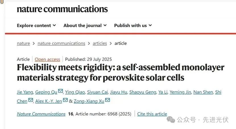This screenshot has height=129, width=236.
Task: Click the envelope icon after Alex K.-Y. Jen
Action: [65, 100]
